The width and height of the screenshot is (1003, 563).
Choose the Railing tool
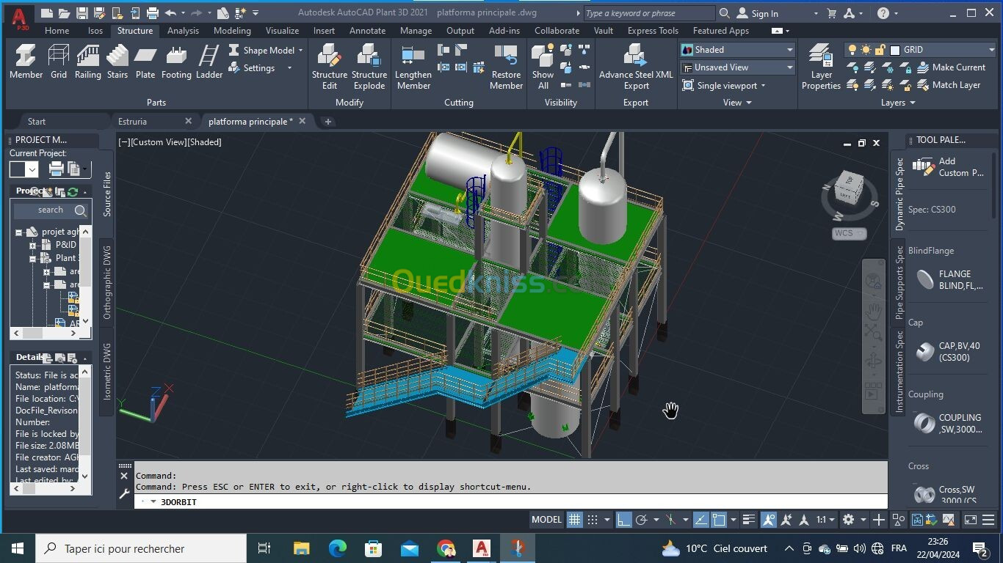point(87,62)
